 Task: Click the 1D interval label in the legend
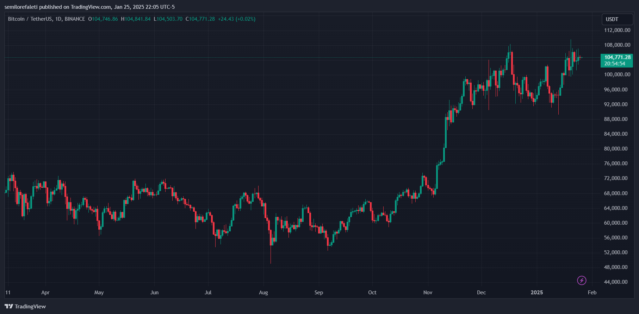(58, 19)
